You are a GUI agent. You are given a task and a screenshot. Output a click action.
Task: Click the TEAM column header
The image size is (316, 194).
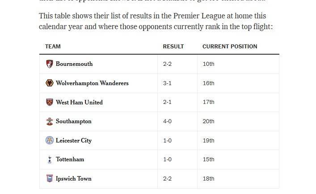(x=53, y=47)
